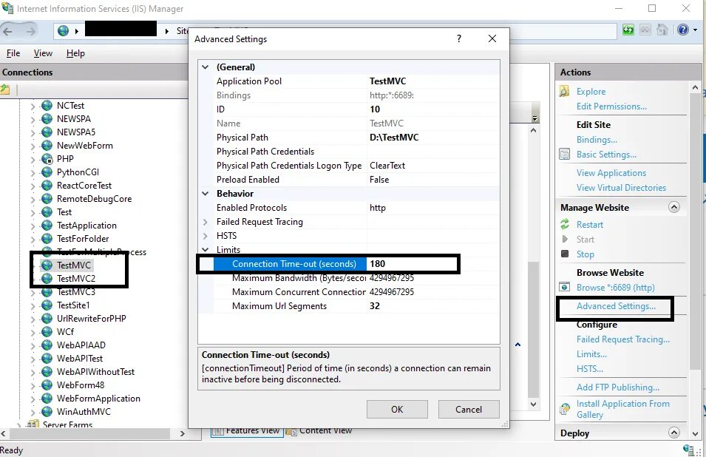This screenshot has width=706, height=457.
Task: Collapse the Limits property group
Action: 206,249
